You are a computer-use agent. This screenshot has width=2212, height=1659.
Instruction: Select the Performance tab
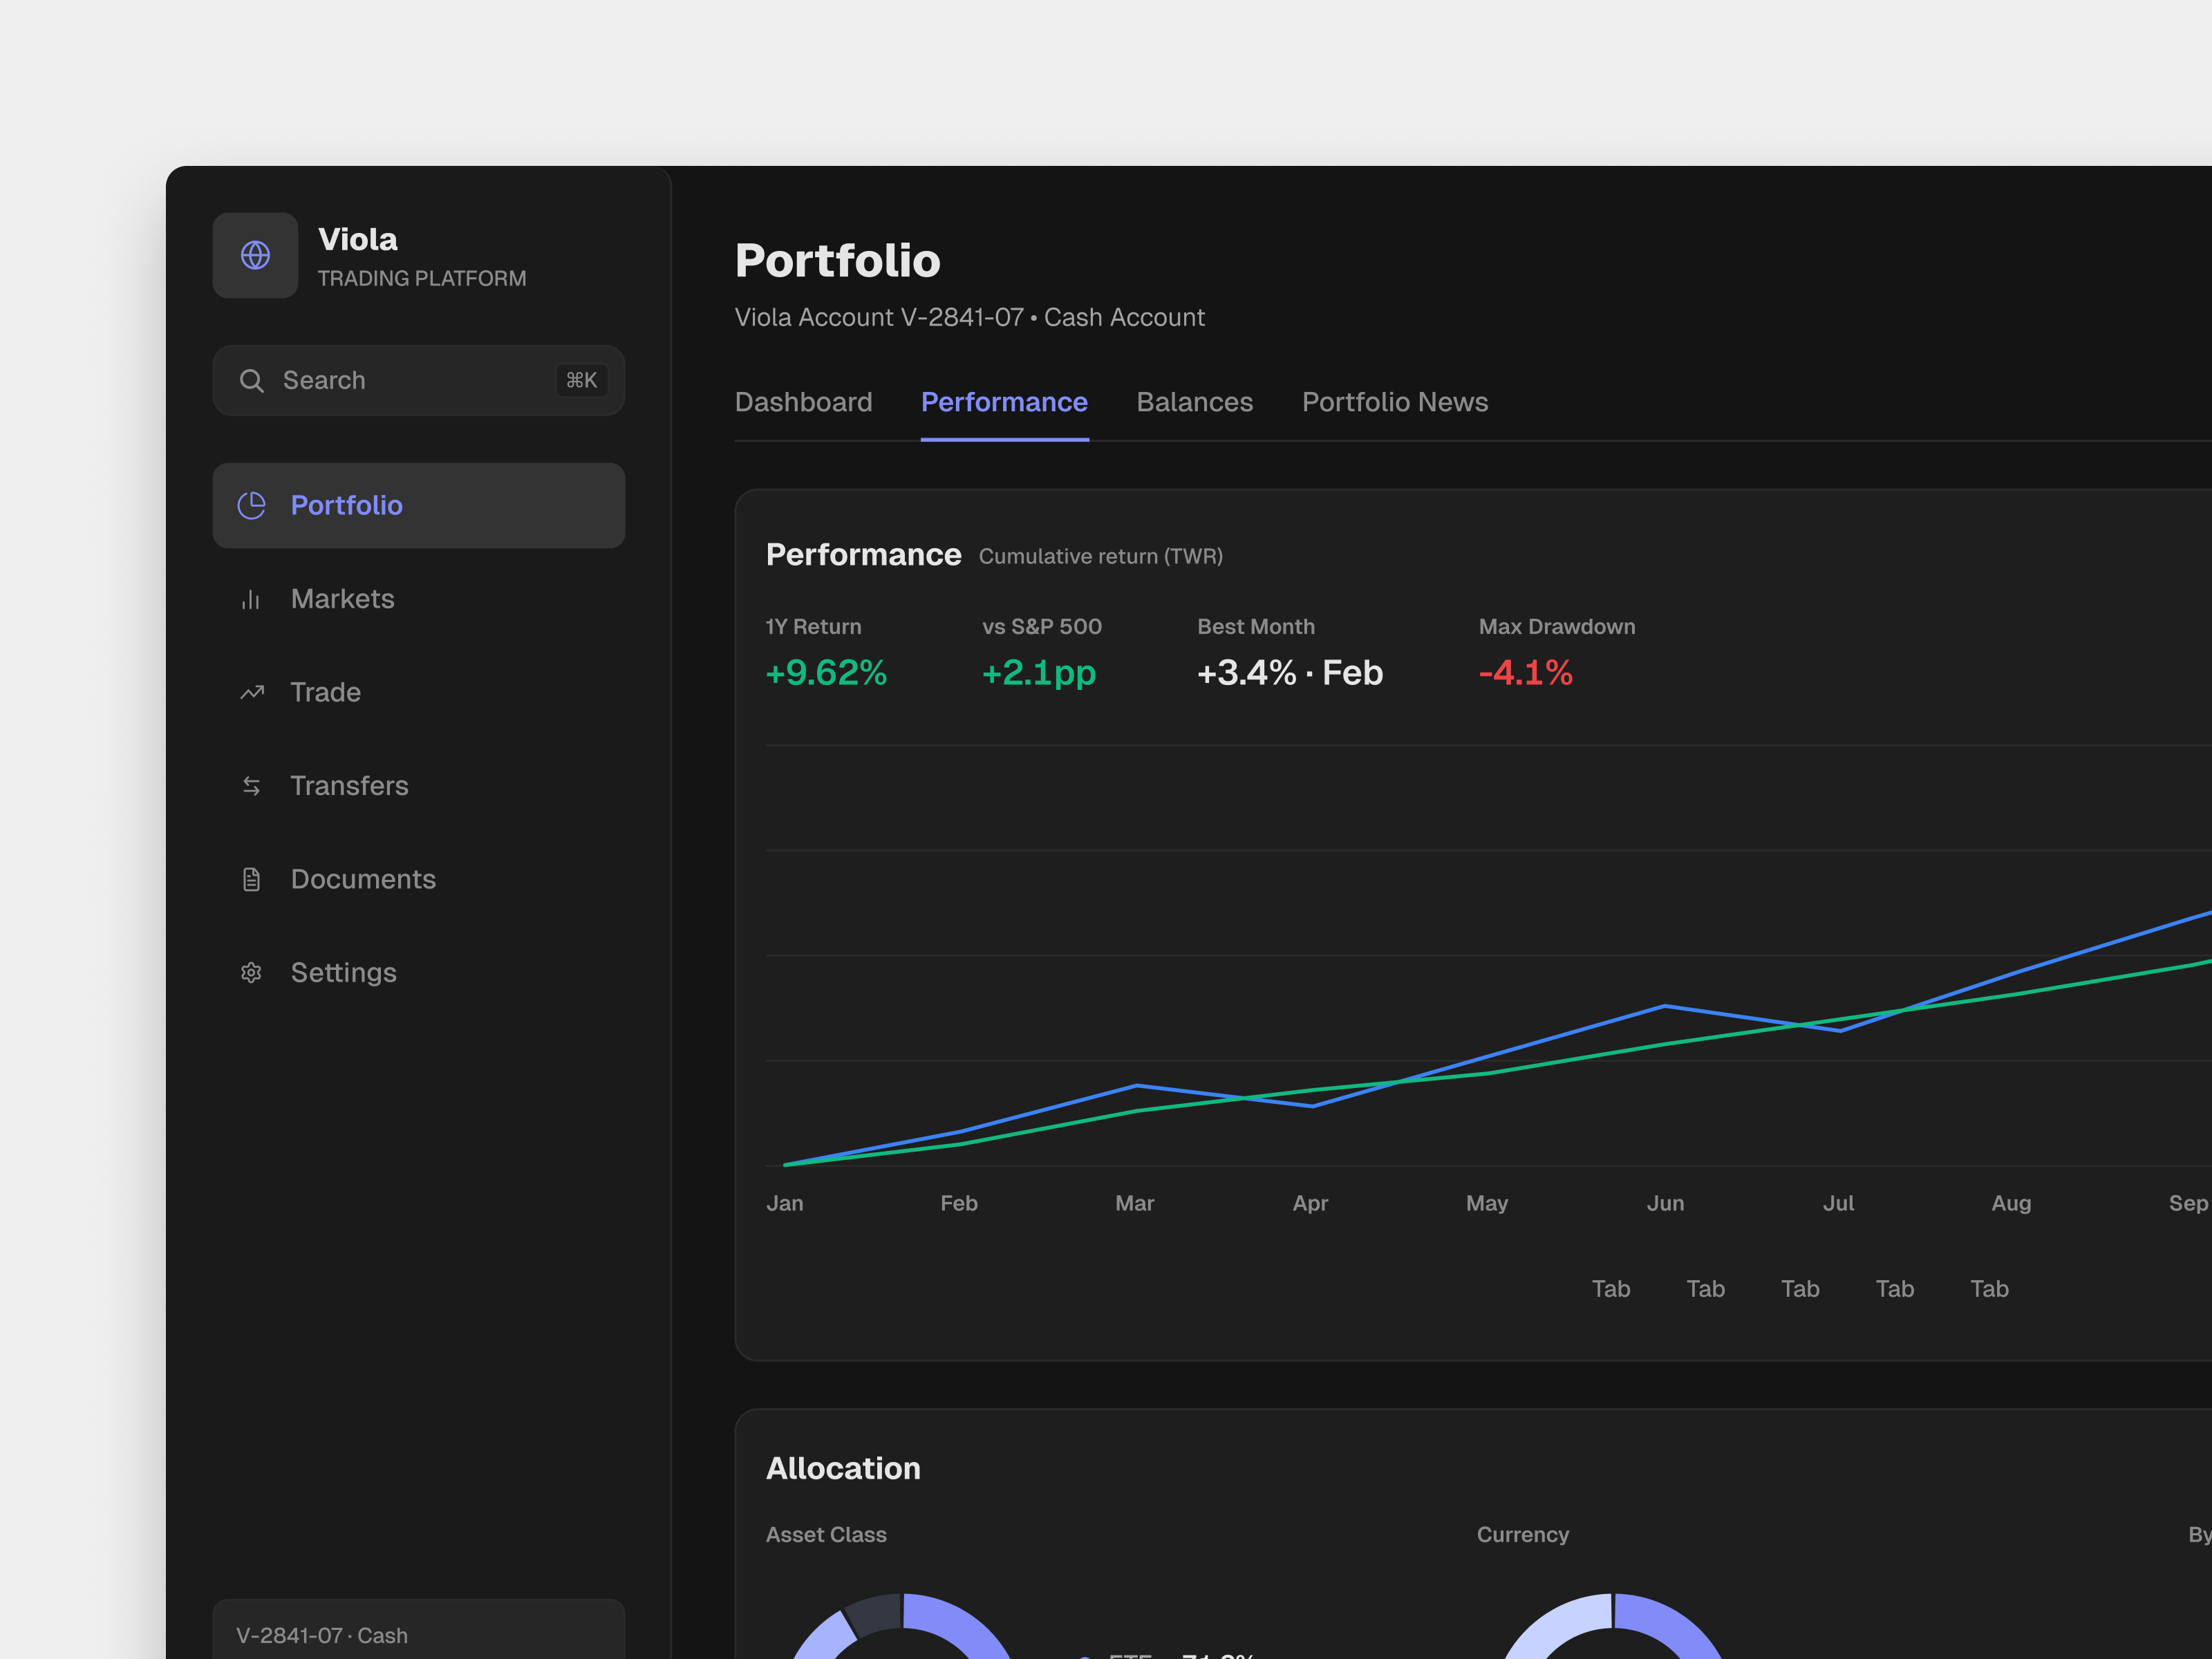pos(1004,402)
